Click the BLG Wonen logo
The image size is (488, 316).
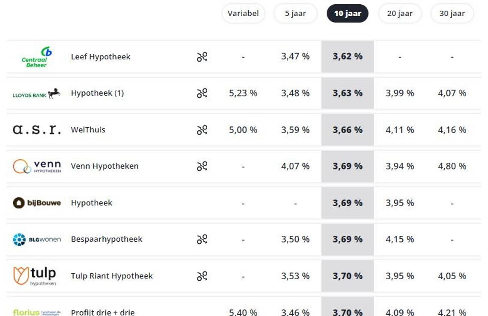[x=36, y=240]
